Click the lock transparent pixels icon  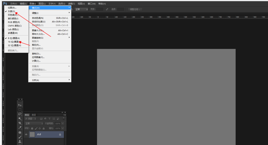[32, 129]
